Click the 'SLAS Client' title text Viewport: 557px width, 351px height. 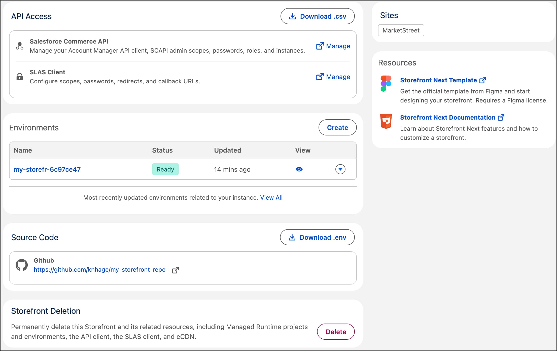click(x=47, y=72)
